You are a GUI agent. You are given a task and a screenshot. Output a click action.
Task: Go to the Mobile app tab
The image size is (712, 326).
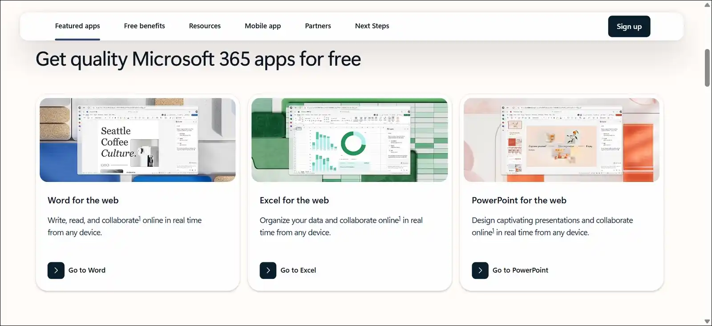pyautogui.click(x=263, y=26)
